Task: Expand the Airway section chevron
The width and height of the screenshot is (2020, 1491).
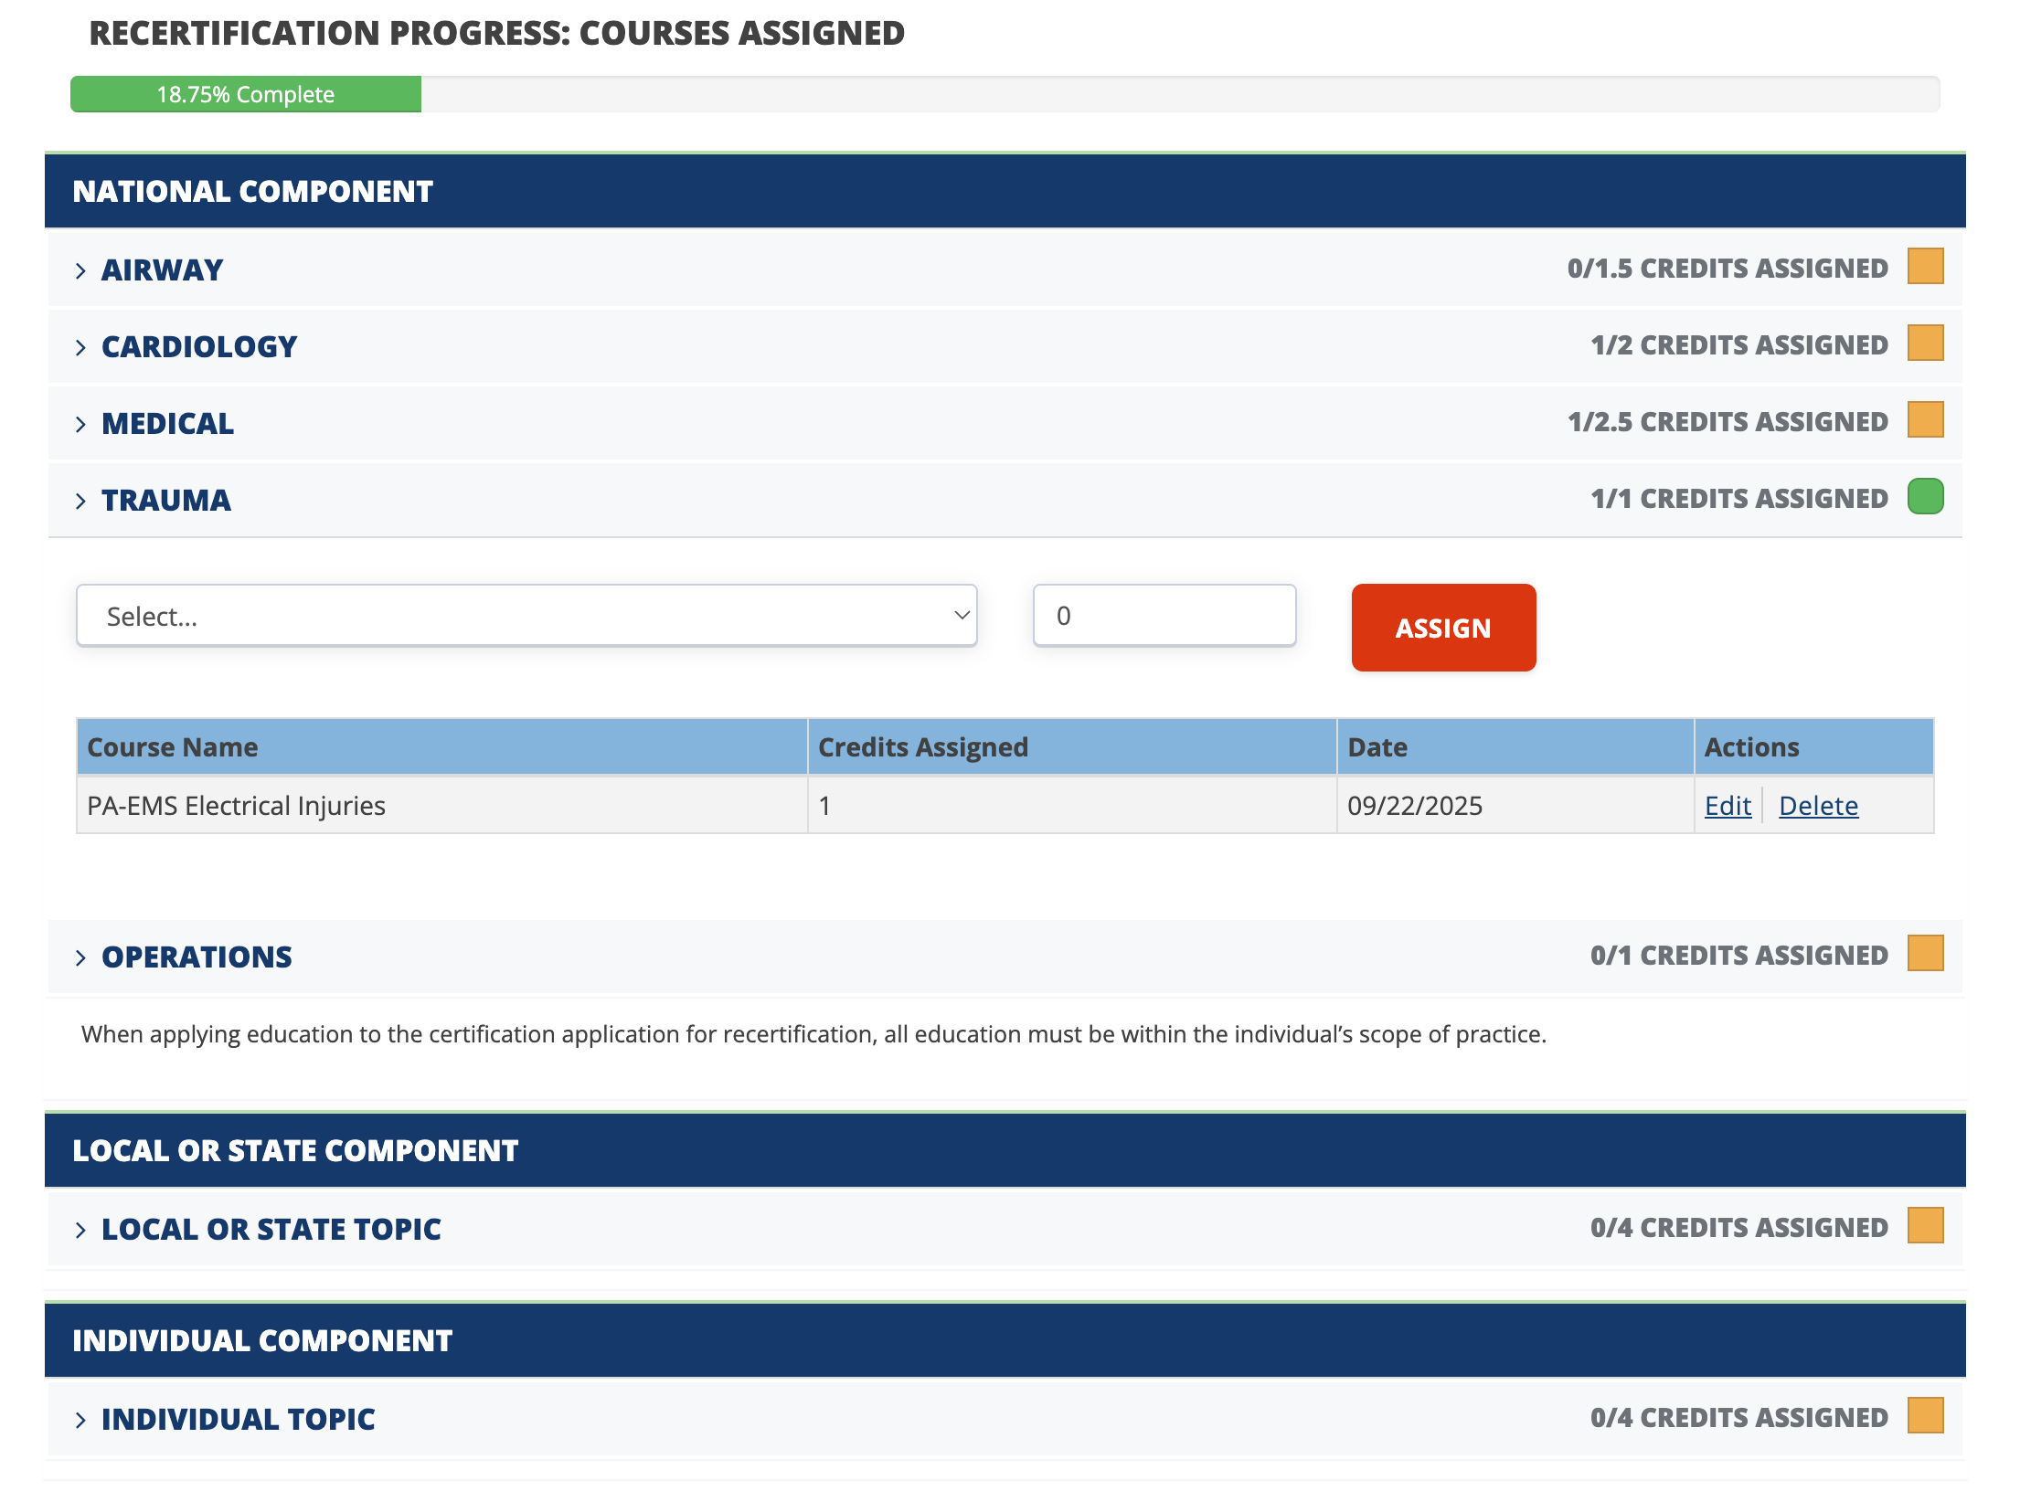Action: pos(80,270)
